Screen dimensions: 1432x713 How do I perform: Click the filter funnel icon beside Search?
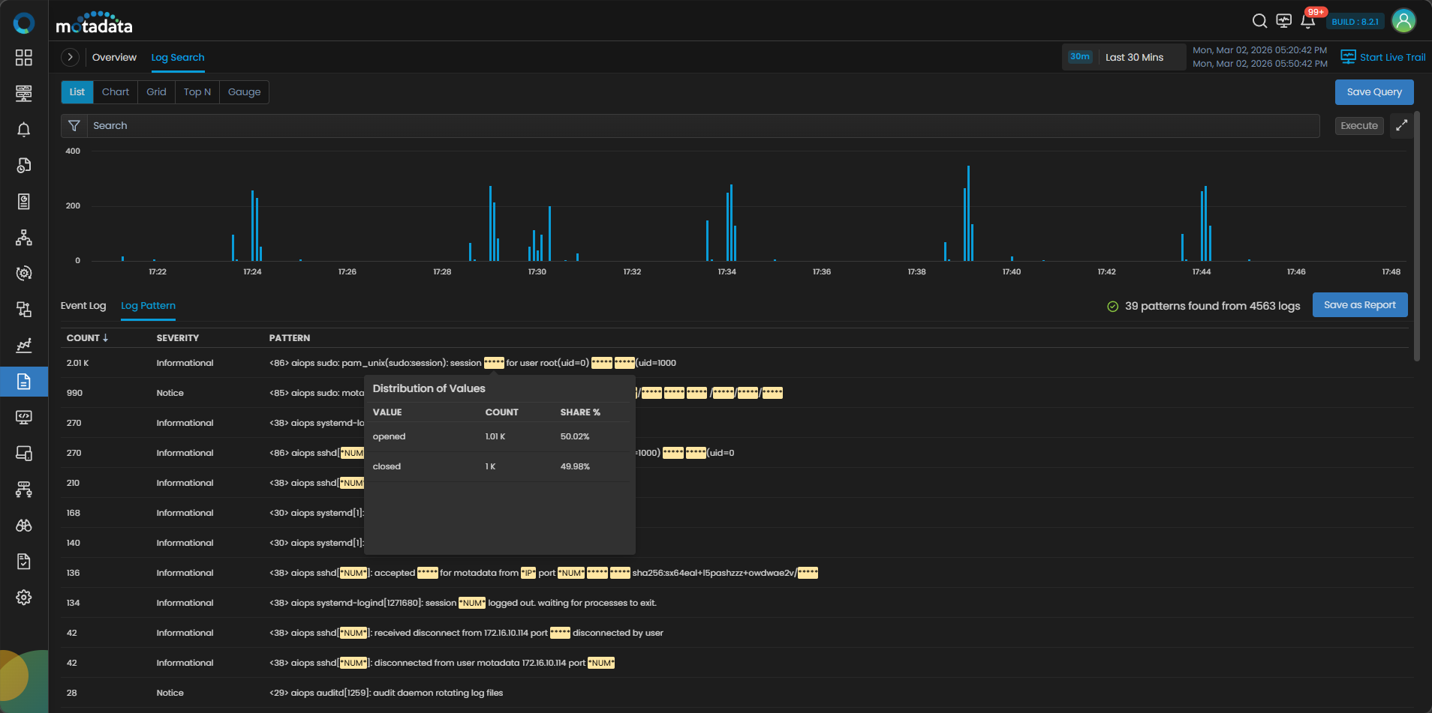pyautogui.click(x=74, y=126)
